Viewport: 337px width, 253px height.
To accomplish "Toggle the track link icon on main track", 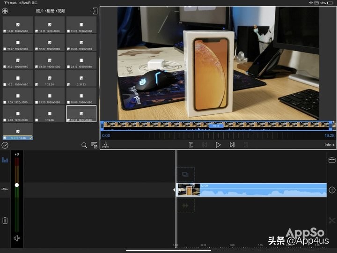I will pyautogui.click(x=5, y=190).
